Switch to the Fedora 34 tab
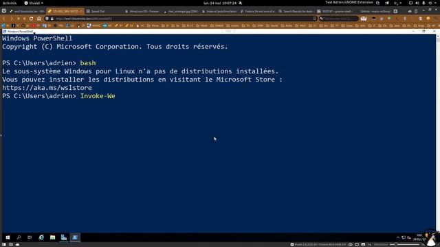This screenshot has height=247, width=440. pos(258,11)
